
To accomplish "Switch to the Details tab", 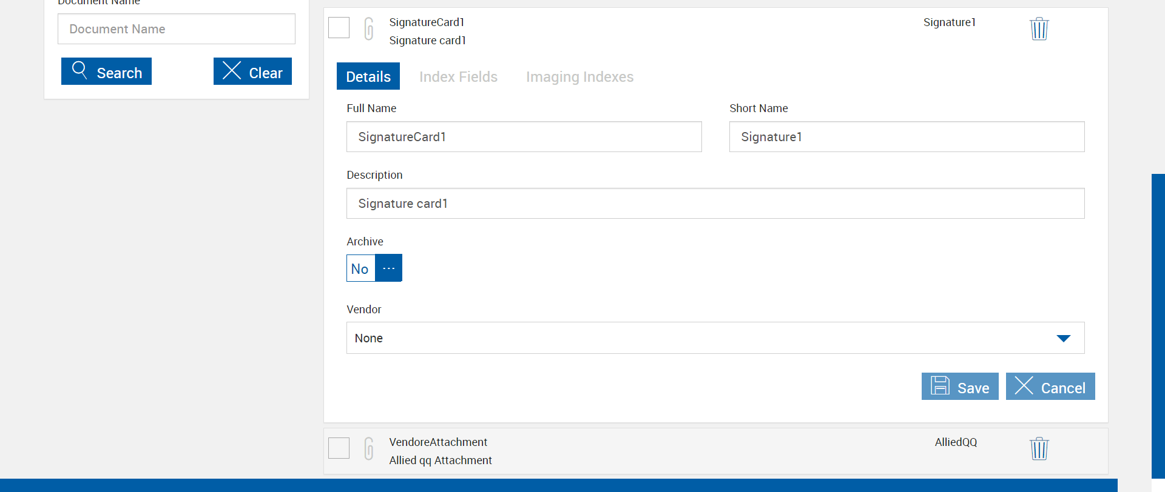I will pyautogui.click(x=368, y=76).
